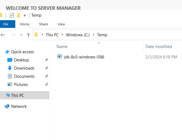Expand the chevron after Windows (C:) breadcrumb
The width and height of the screenshot is (182, 140).
point(93,35)
